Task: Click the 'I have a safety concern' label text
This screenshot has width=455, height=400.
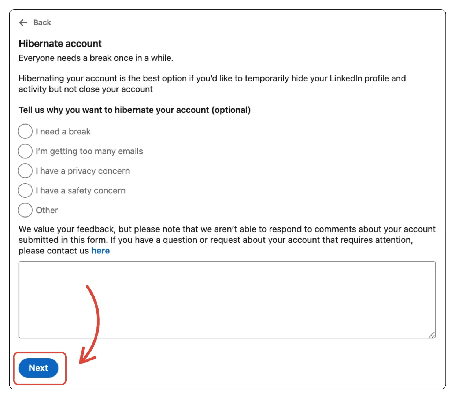Action: click(x=81, y=190)
